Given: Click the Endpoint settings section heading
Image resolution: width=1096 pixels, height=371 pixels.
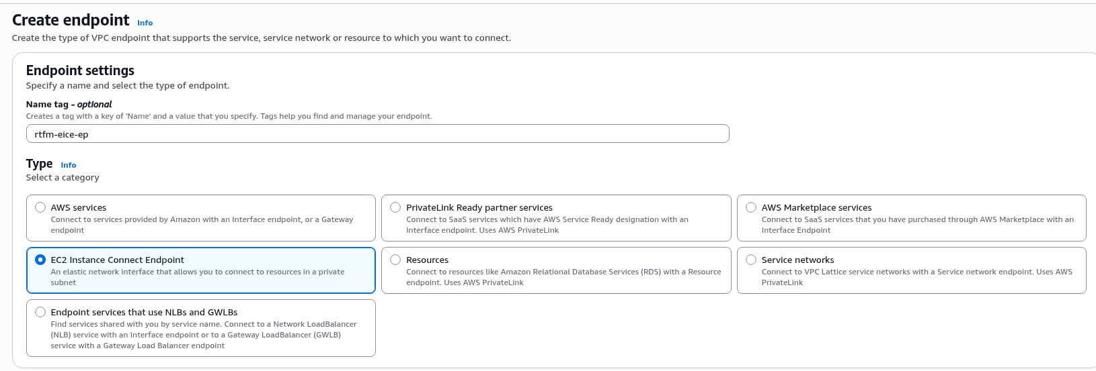Looking at the screenshot, I should (x=80, y=70).
